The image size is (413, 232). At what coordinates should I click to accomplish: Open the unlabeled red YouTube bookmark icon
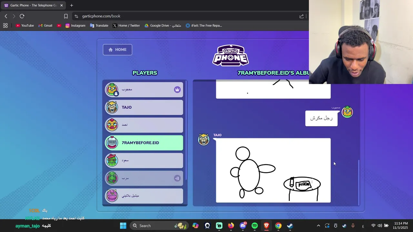(x=59, y=25)
